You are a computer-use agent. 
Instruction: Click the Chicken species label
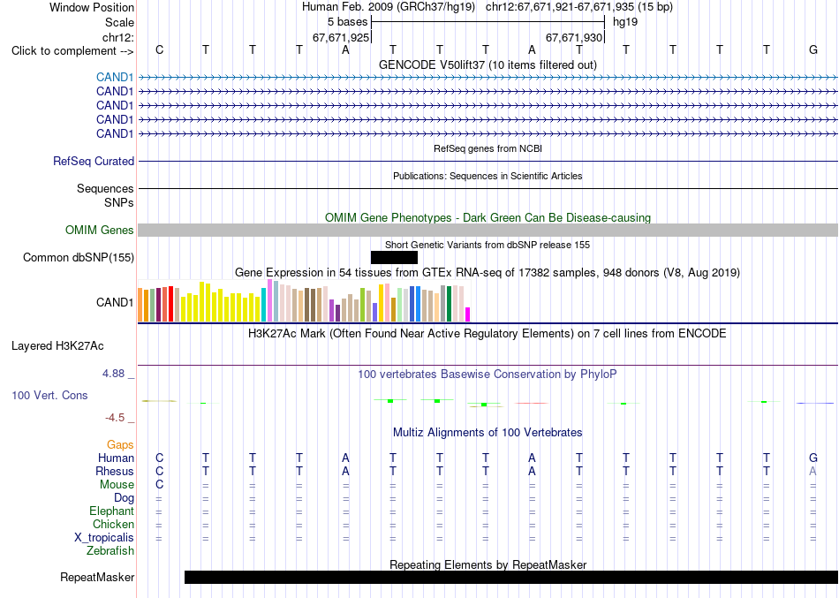[x=113, y=524]
